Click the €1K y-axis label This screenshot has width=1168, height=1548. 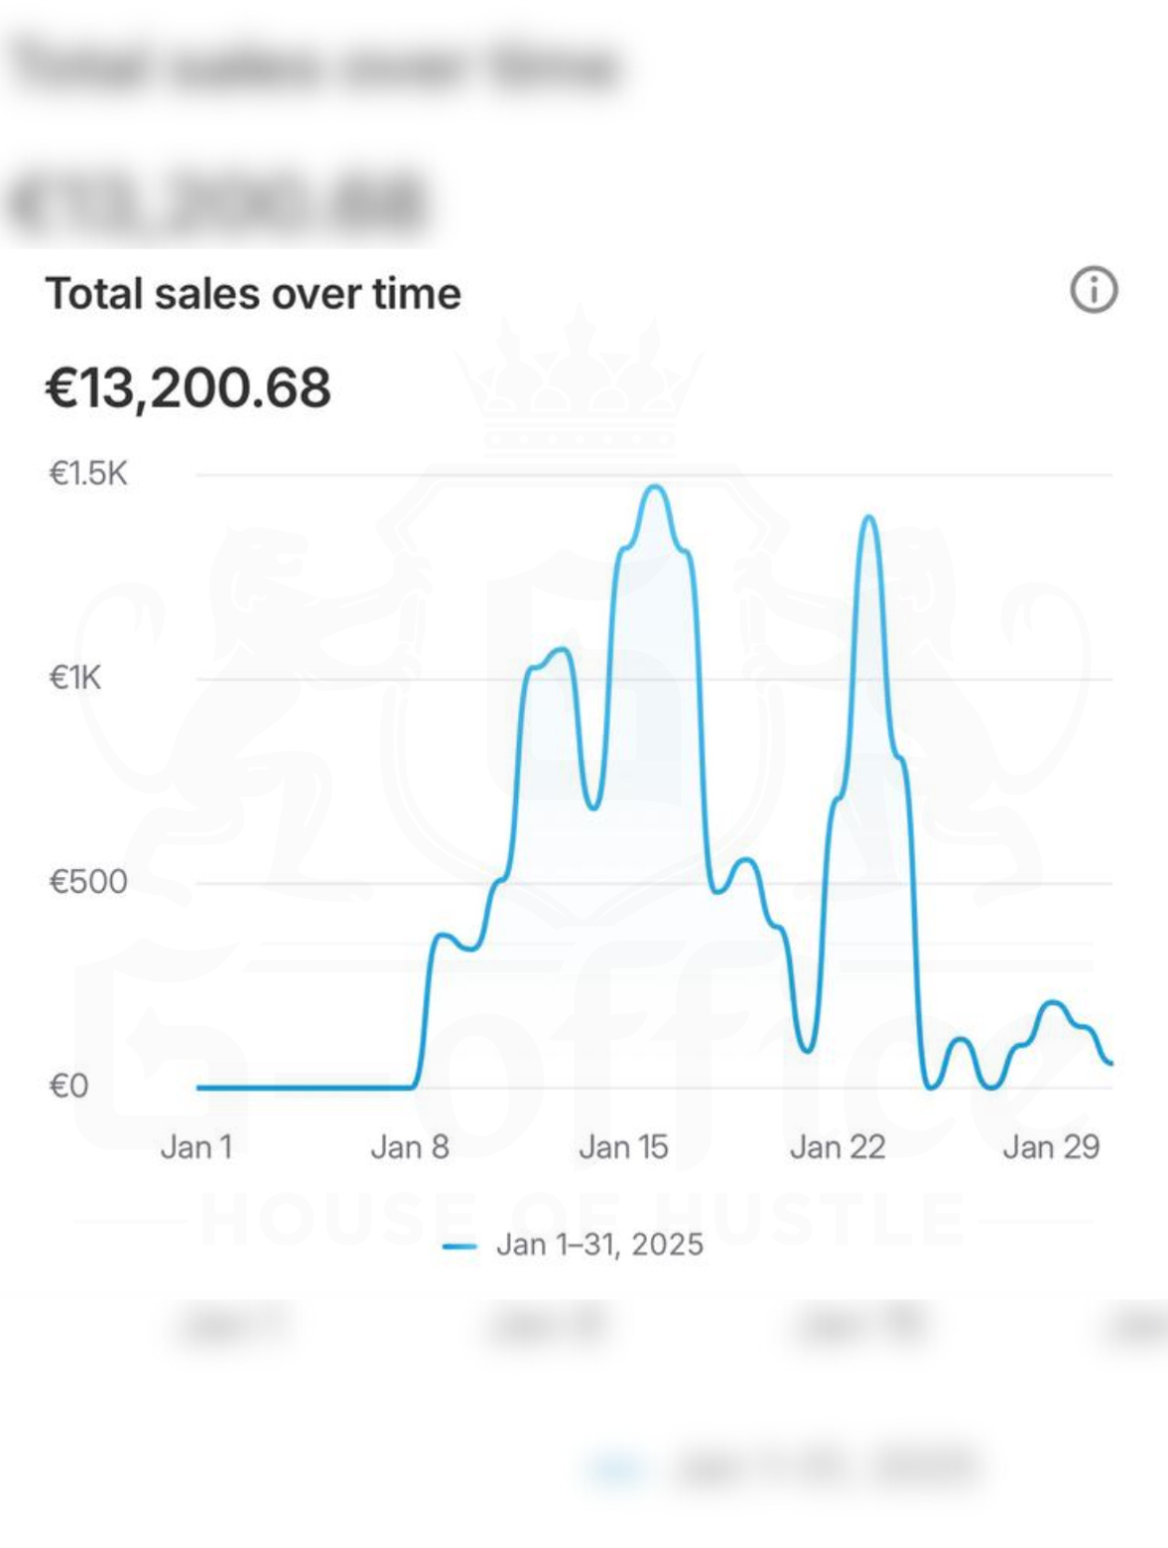point(75,678)
